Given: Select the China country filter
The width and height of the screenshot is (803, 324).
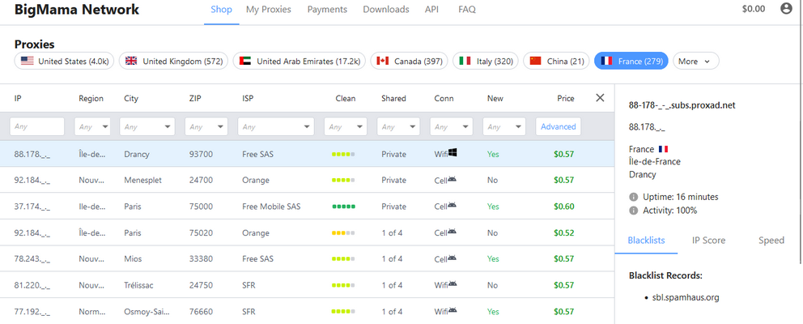Looking at the screenshot, I should (x=556, y=61).
